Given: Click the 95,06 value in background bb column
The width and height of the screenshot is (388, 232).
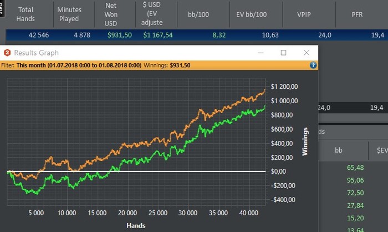Looking at the screenshot, I should coord(355,180).
